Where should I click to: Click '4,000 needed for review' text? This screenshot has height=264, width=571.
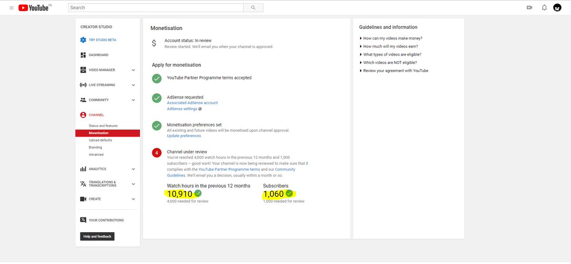187,201
